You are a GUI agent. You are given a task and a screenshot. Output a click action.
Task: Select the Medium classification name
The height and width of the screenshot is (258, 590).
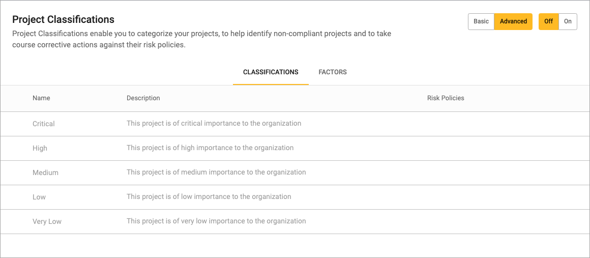tap(45, 173)
